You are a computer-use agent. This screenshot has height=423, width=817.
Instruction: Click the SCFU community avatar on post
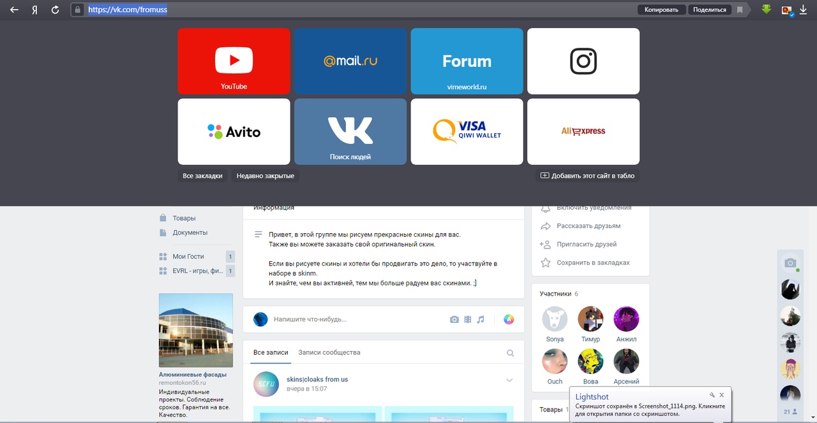[x=266, y=384]
